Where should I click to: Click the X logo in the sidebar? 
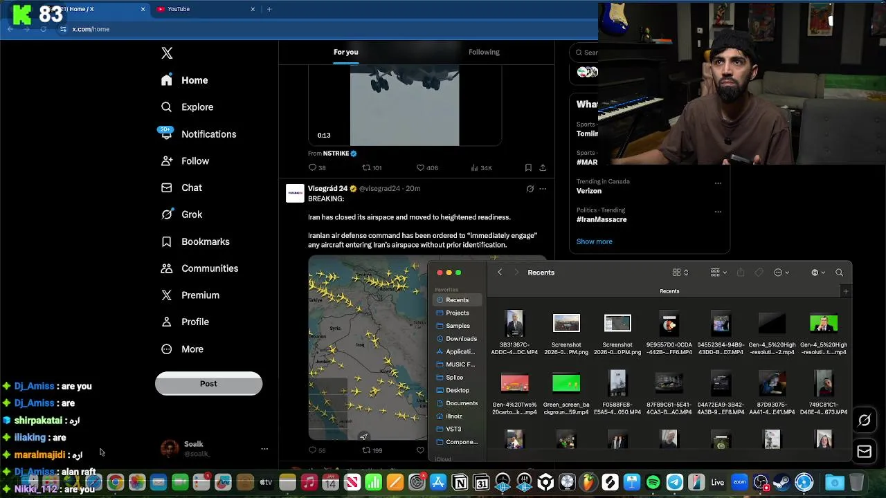[167, 53]
